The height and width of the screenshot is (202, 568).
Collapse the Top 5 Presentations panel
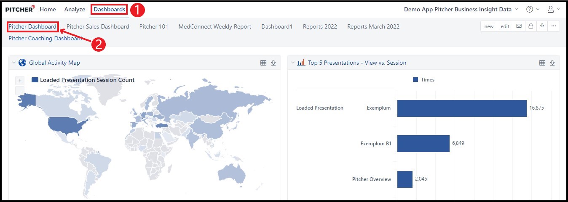292,63
